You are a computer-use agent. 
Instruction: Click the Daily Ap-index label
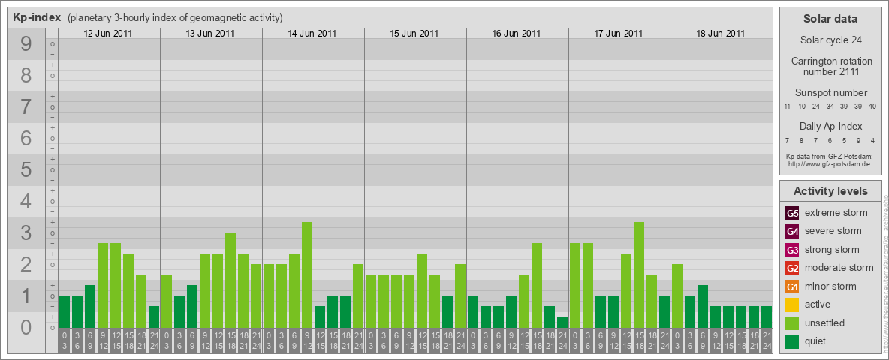(x=830, y=126)
